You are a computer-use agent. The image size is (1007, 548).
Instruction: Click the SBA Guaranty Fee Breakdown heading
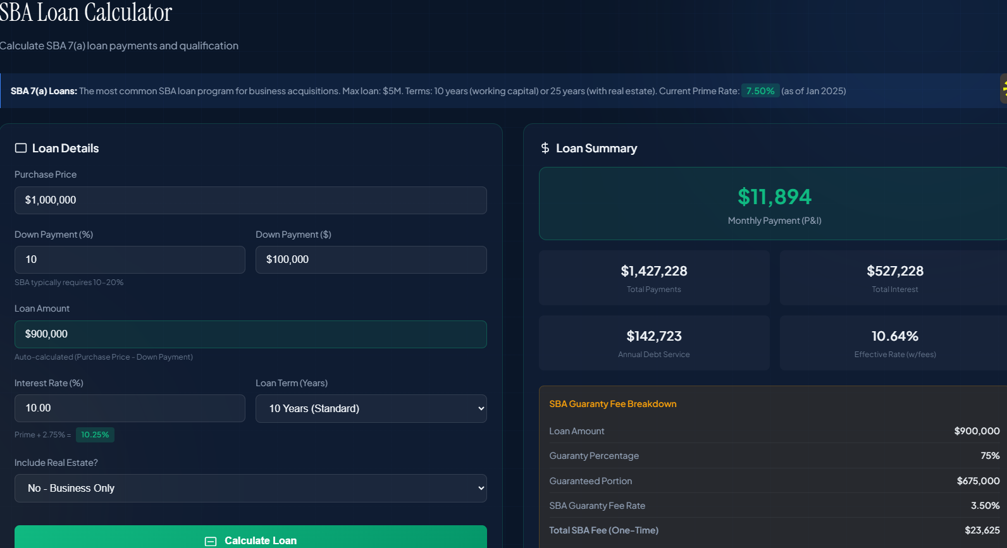click(613, 404)
